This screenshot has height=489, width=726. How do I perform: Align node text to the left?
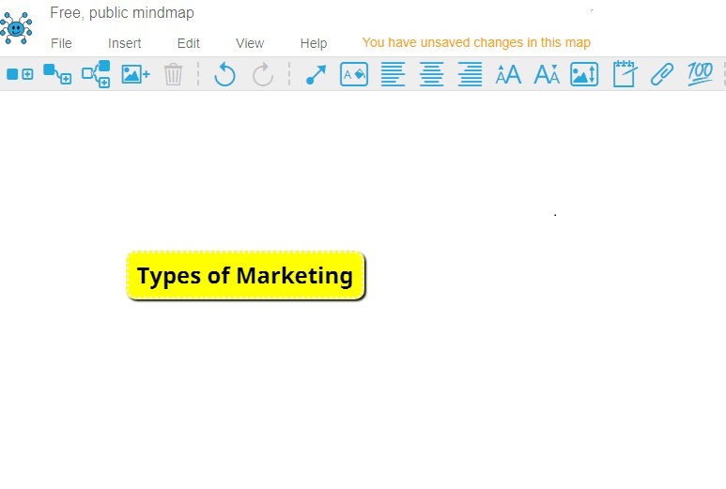click(393, 74)
